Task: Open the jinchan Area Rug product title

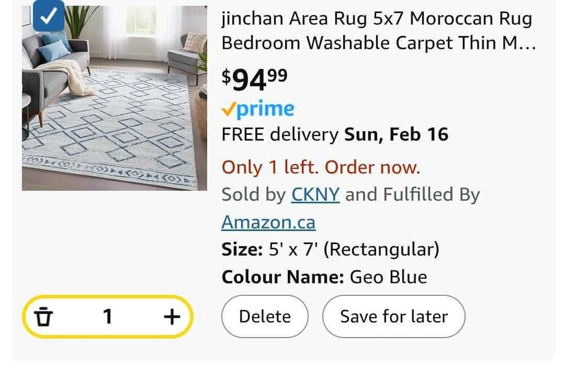Action: click(377, 31)
